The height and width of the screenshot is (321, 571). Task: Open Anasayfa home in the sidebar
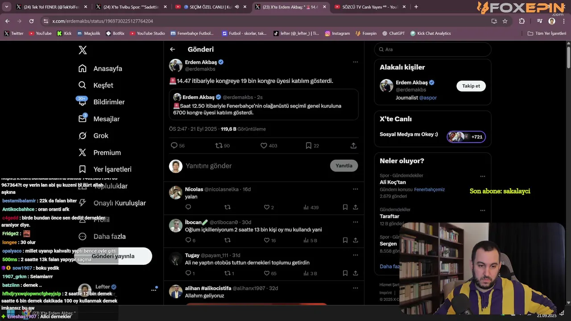pos(100,68)
